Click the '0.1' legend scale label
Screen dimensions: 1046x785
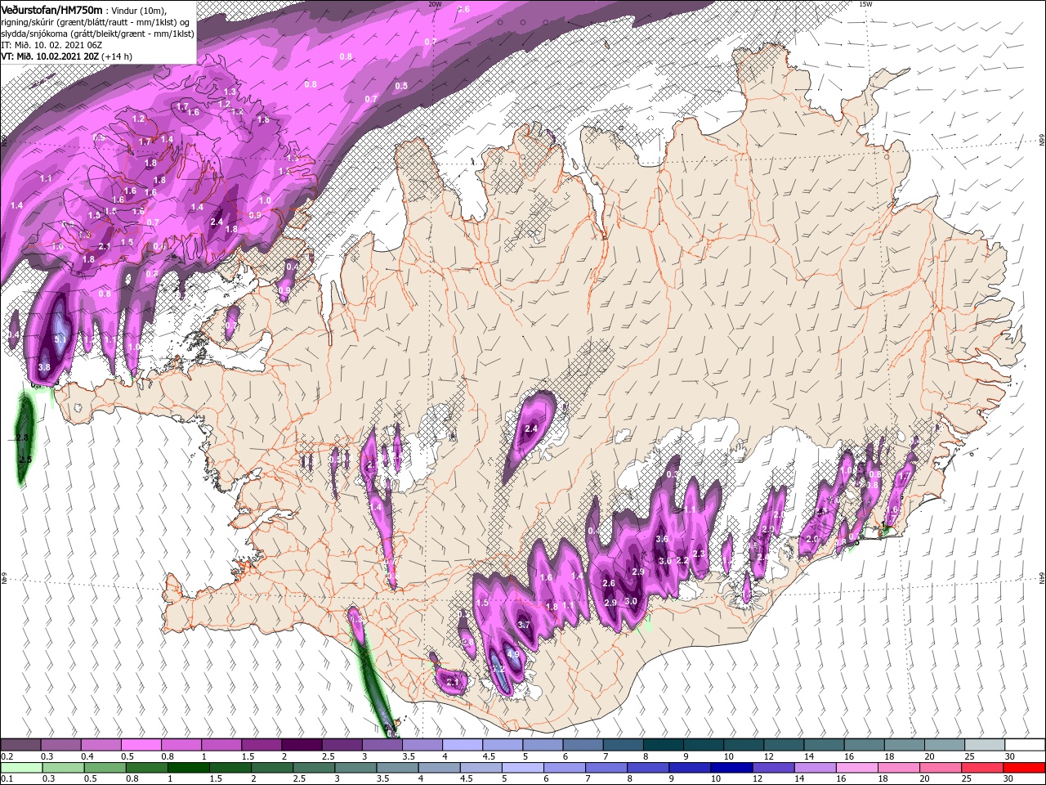7,779
